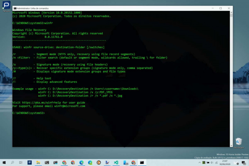The image size is (249, 166).
Task: Open File Explorer from the taskbar
Action: click(x=38, y=162)
